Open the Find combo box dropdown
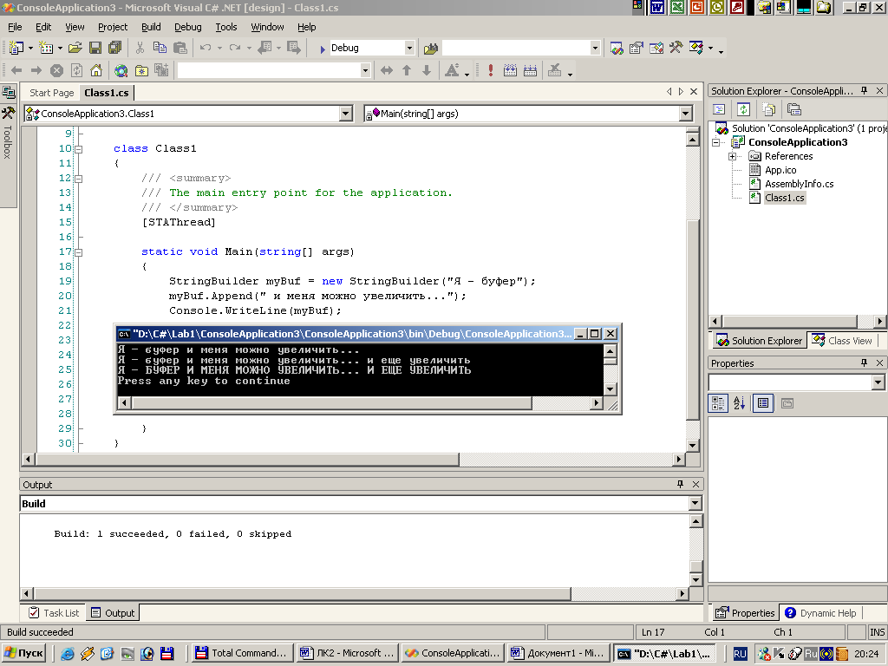 click(x=595, y=49)
